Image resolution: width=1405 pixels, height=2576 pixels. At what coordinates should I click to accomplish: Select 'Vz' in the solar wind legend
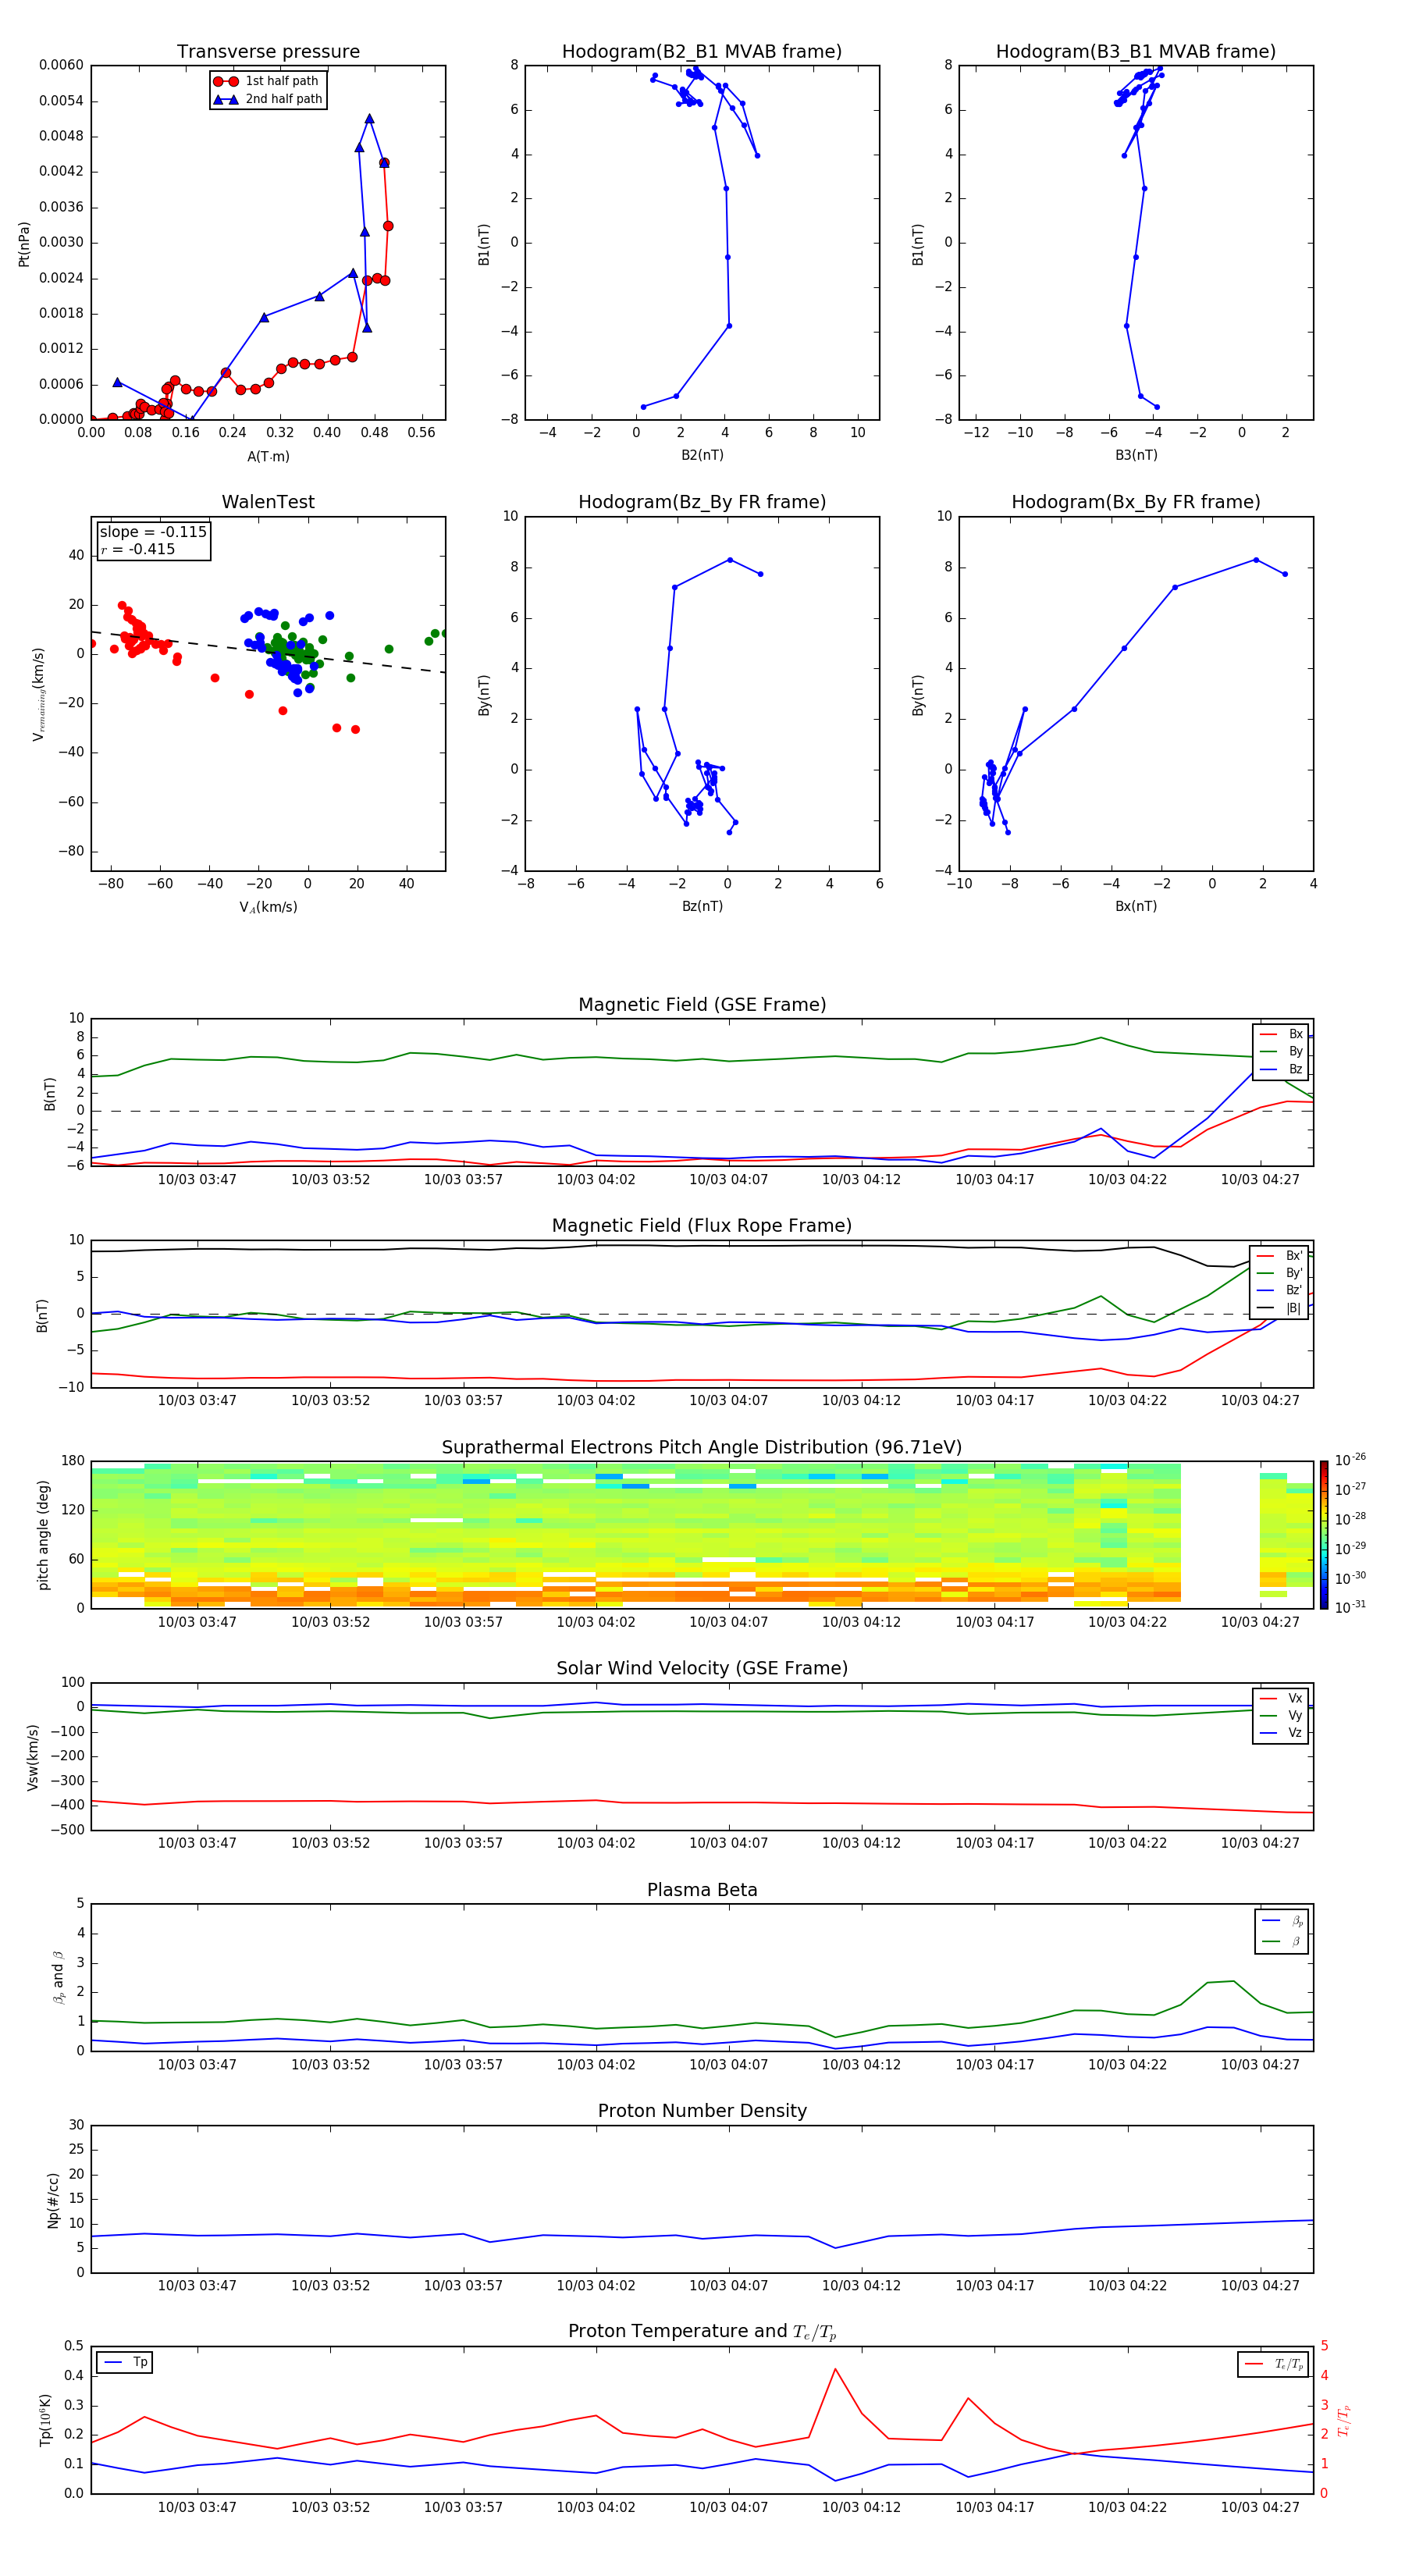(x=1282, y=1733)
